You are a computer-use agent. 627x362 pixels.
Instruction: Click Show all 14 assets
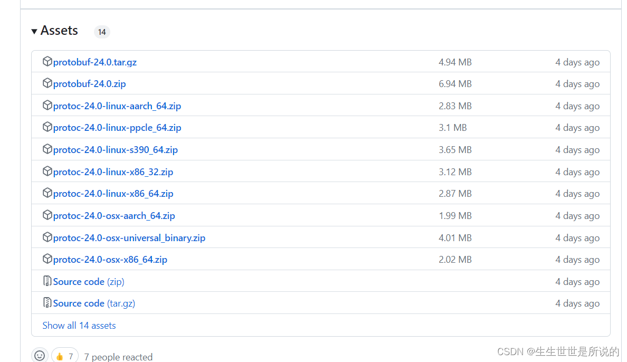(x=79, y=326)
